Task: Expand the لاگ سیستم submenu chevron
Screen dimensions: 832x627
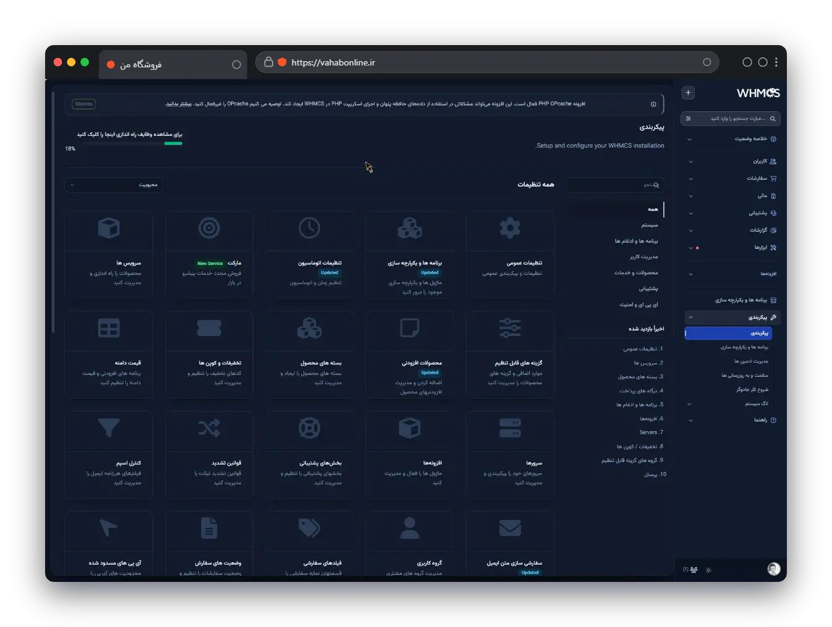Action: [x=690, y=404]
